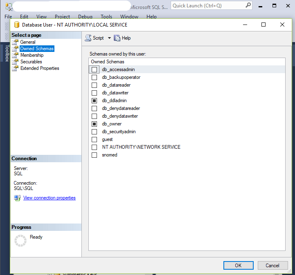This screenshot has height=275, width=295.
Task: Open the Tools menu in SSMS
Action: 106,16
